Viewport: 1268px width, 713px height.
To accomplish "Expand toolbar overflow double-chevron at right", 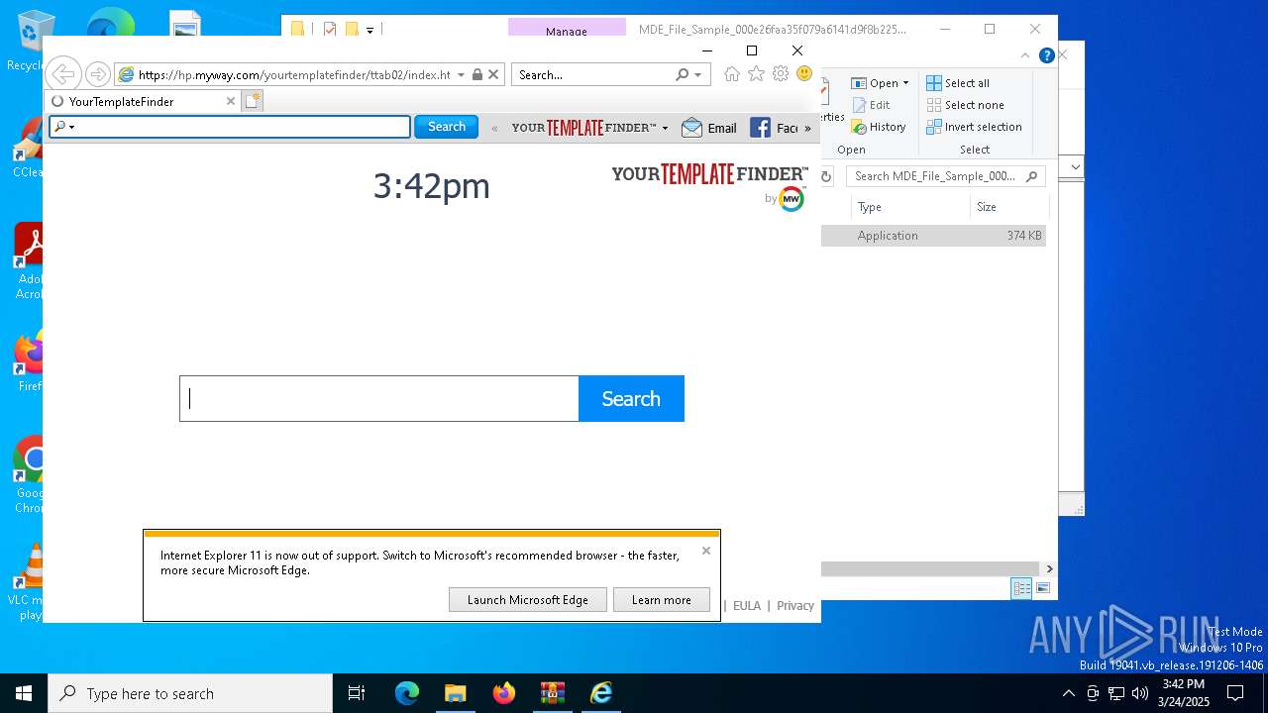I will pos(807,128).
